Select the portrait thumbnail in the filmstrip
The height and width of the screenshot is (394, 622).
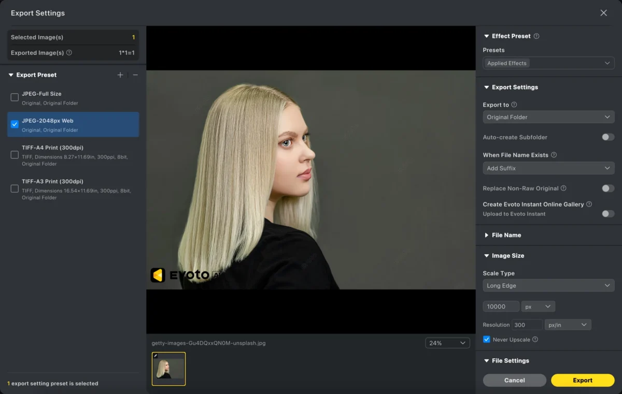[168, 369]
